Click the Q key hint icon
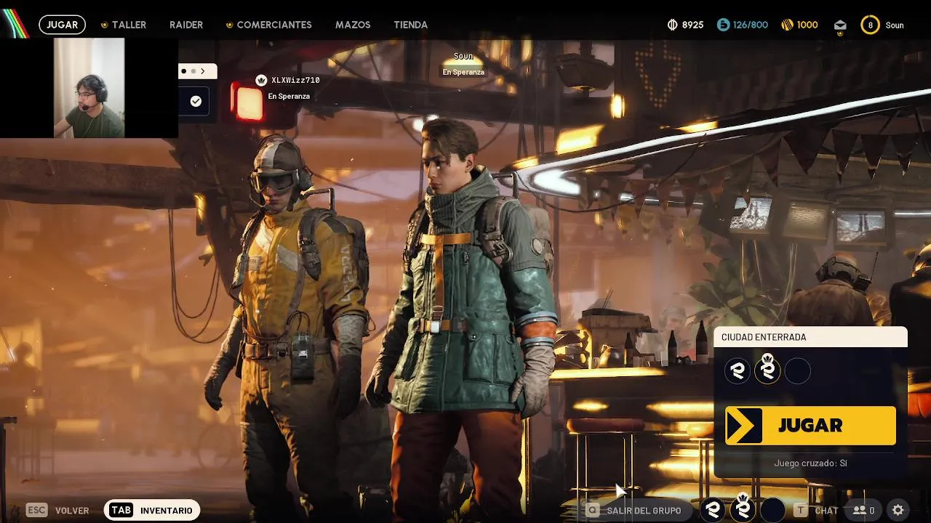Screen dimensions: 931x523 point(593,511)
